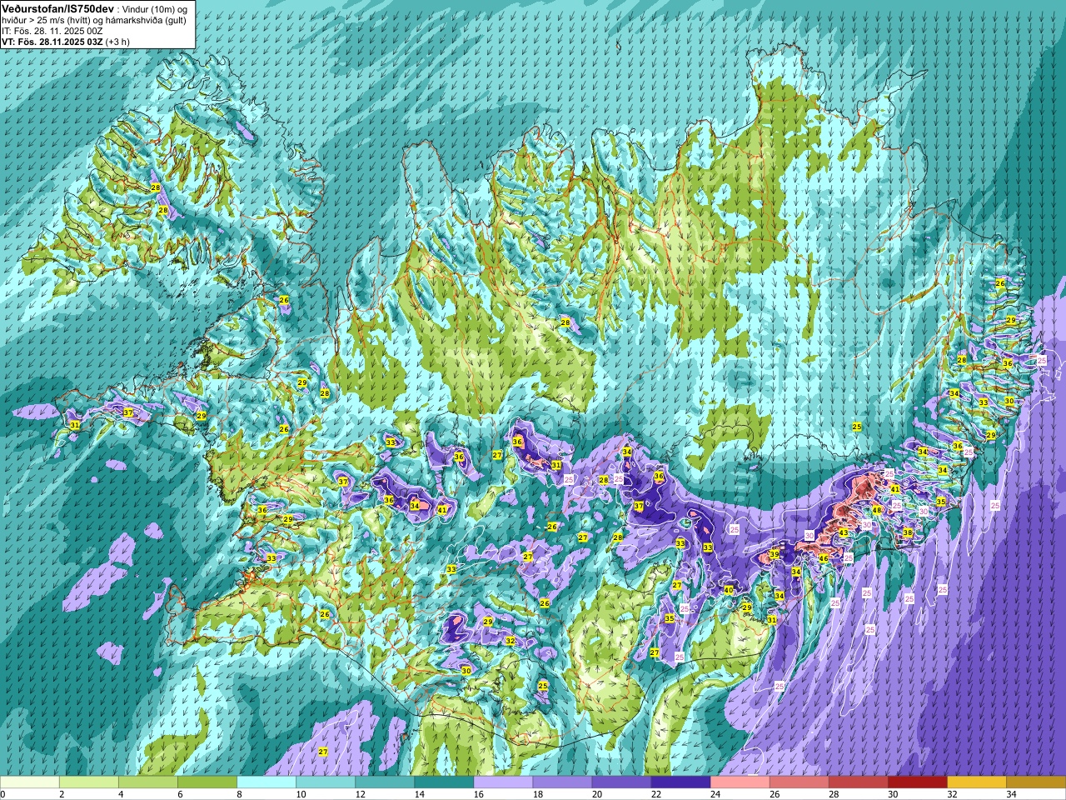Select the 18–20 m/s legend swatch
1066x800 pixels.
[x=562, y=782]
